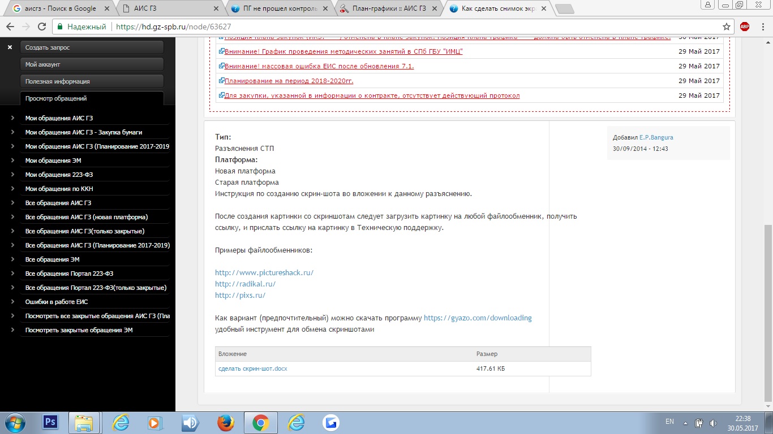Image resolution: width=773 pixels, height=434 pixels.
Task: Close the 'АИС ГЗ' browser tab
Action: coord(216,8)
